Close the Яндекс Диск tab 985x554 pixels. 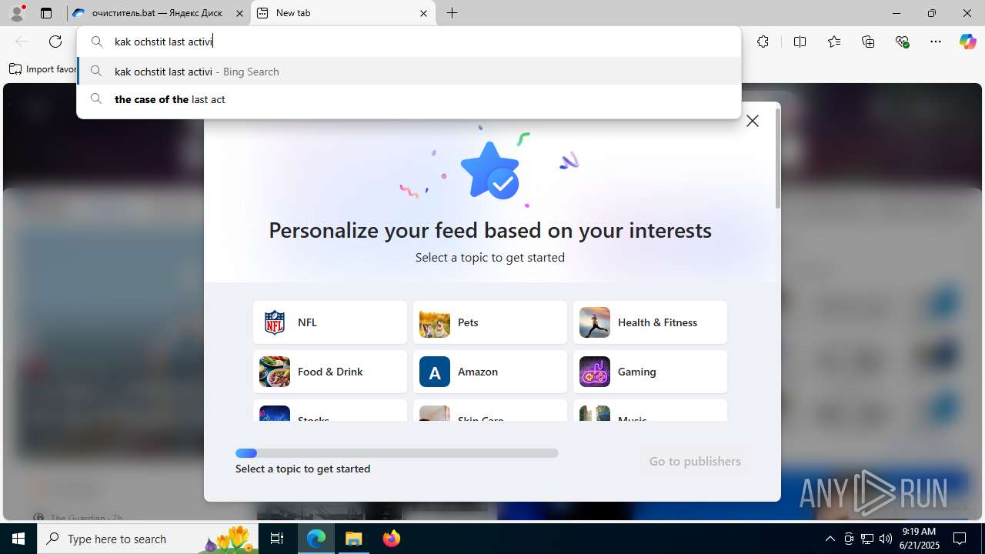point(239,13)
